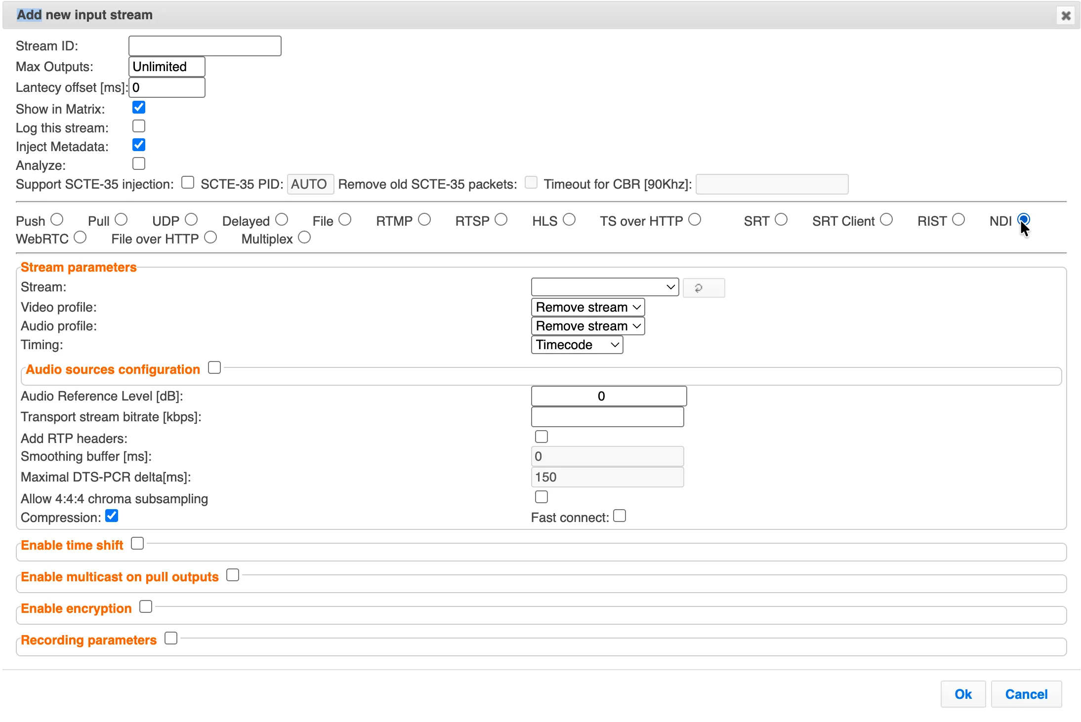Viewport: 1081px width, 722px height.
Task: Toggle Audio sources configuration checkbox
Action: [214, 367]
